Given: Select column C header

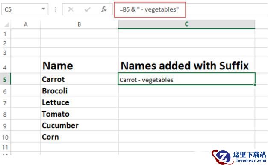Looking at the screenshot, I should click(186, 24).
